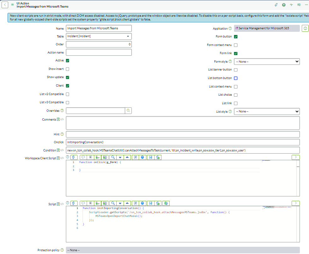Click the Hint input field
This screenshot has width=309, height=254.
coord(183,134)
